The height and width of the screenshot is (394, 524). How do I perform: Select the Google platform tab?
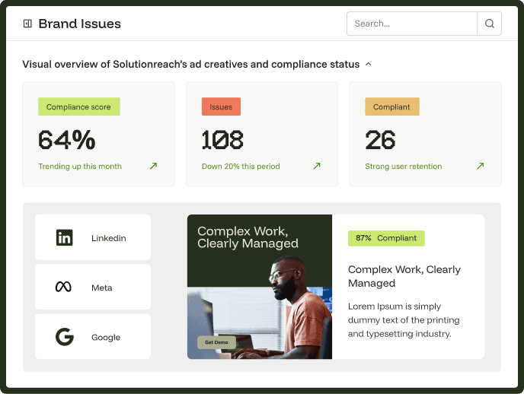(x=93, y=337)
